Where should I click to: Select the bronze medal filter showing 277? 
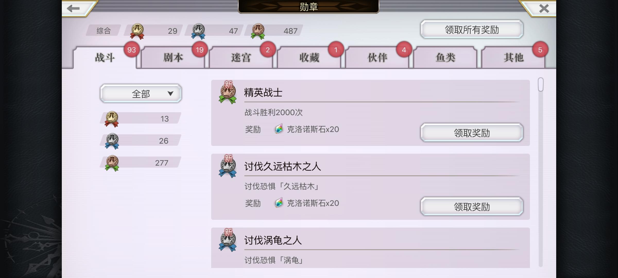pyautogui.click(x=140, y=163)
